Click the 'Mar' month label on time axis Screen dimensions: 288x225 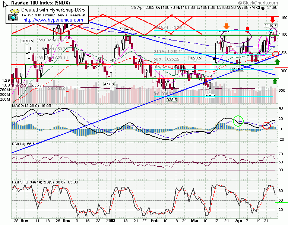(x=195, y=221)
